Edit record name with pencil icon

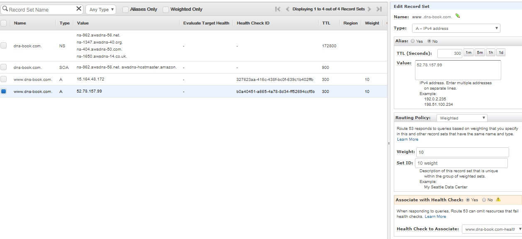458,16
